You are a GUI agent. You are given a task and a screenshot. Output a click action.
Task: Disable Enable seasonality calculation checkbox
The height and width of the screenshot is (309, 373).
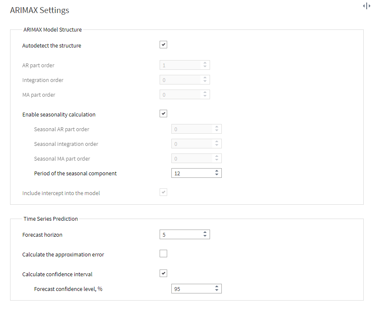coord(163,114)
